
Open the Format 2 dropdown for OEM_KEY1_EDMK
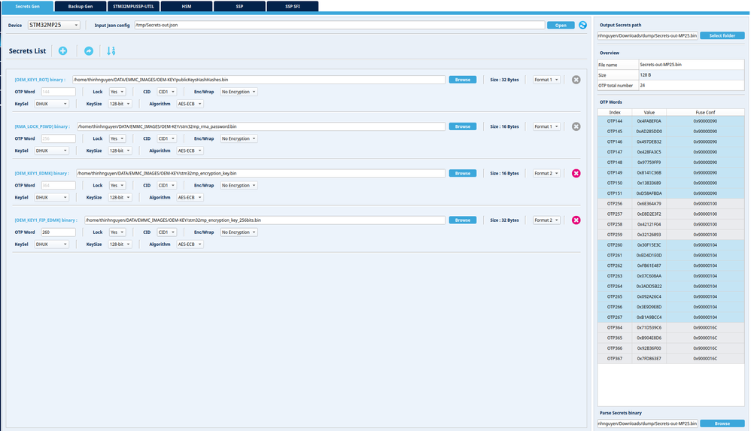(x=546, y=173)
